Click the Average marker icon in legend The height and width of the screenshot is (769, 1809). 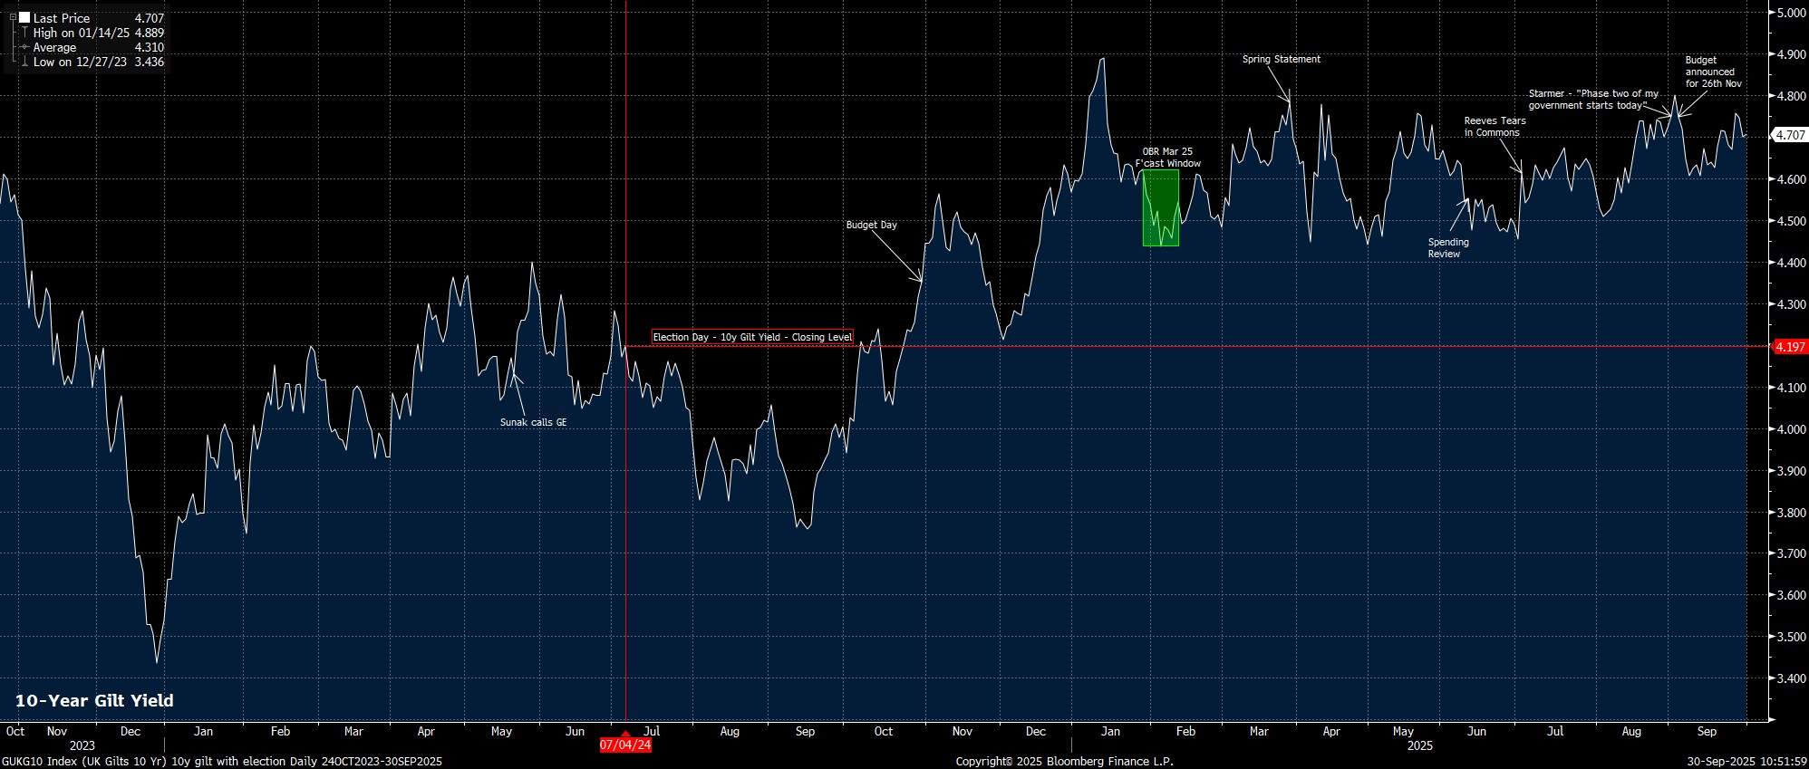pyautogui.click(x=24, y=47)
